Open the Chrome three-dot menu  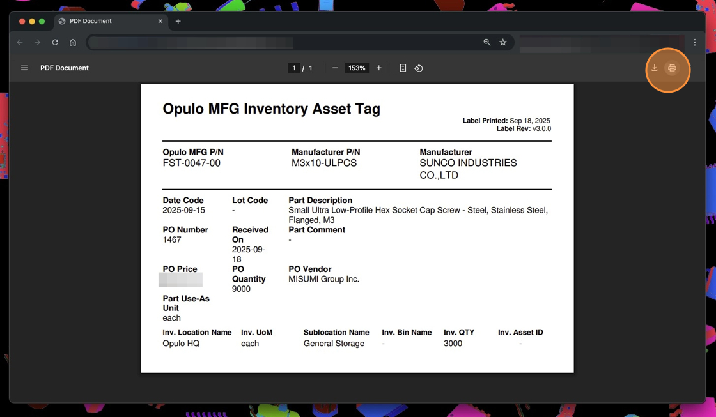[x=695, y=43]
